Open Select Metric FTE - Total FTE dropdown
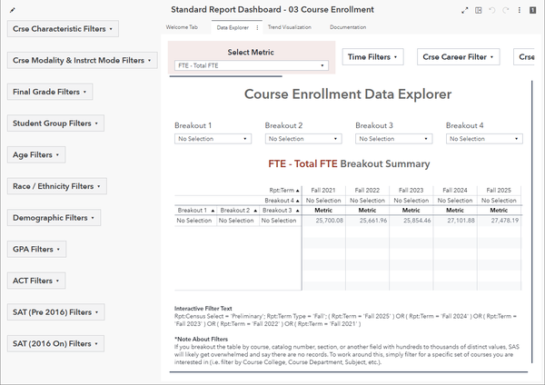The height and width of the screenshot is (385, 545). [x=252, y=65]
